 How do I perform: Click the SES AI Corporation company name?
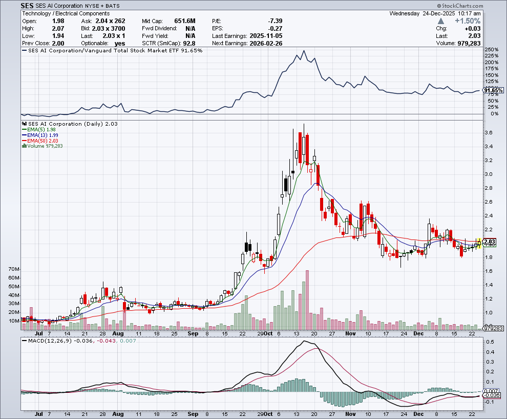point(59,6)
